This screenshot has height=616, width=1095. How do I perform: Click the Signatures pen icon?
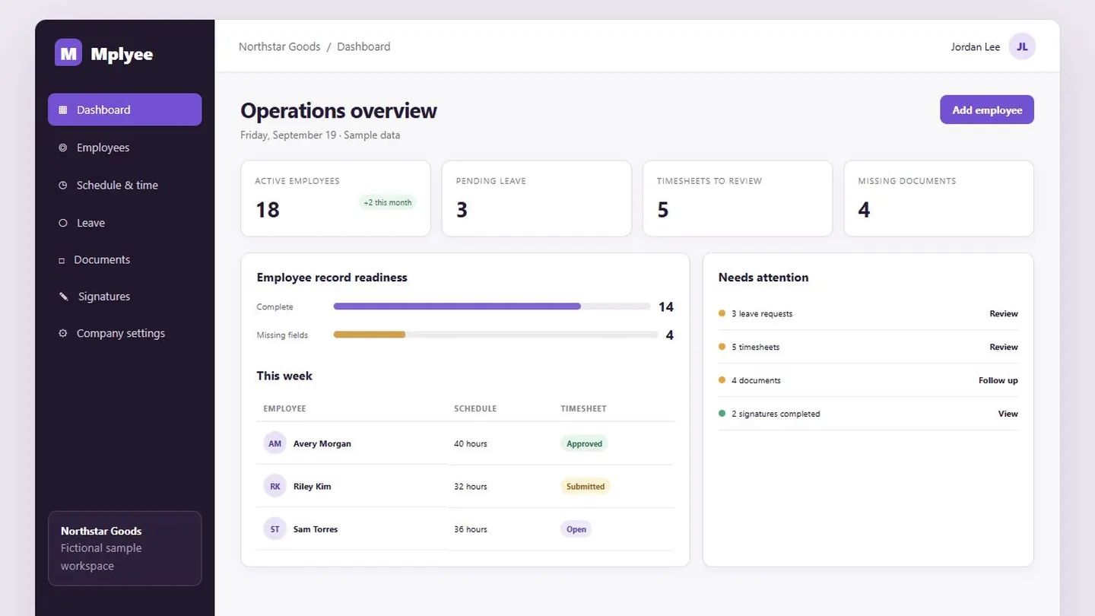64,297
